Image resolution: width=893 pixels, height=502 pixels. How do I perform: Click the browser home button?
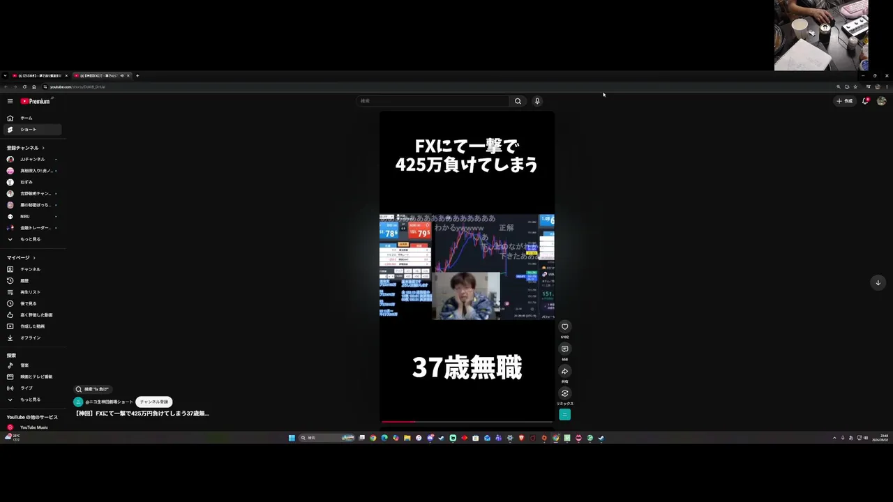pyautogui.click(x=33, y=87)
